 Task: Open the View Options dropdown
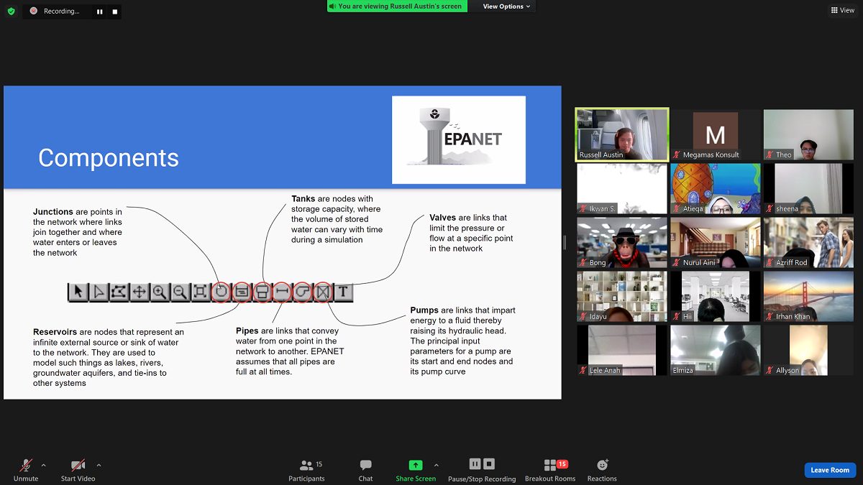click(506, 6)
